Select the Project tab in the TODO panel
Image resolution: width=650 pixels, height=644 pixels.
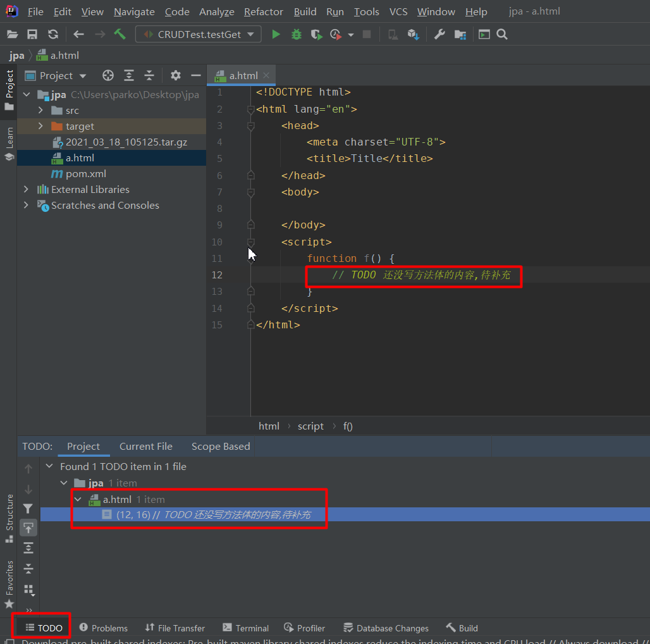click(x=83, y=446)
